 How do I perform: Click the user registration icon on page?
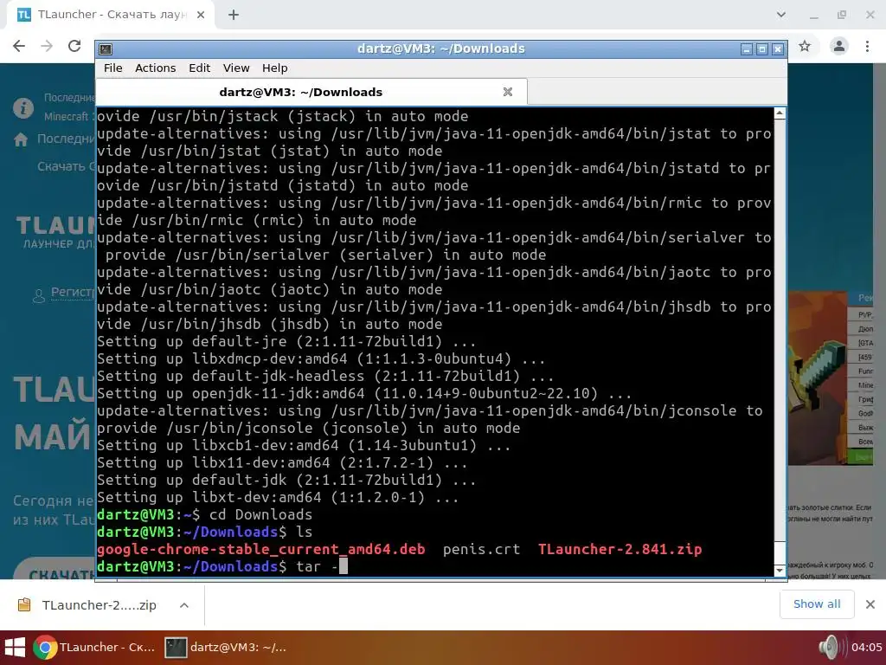[38, 295]
